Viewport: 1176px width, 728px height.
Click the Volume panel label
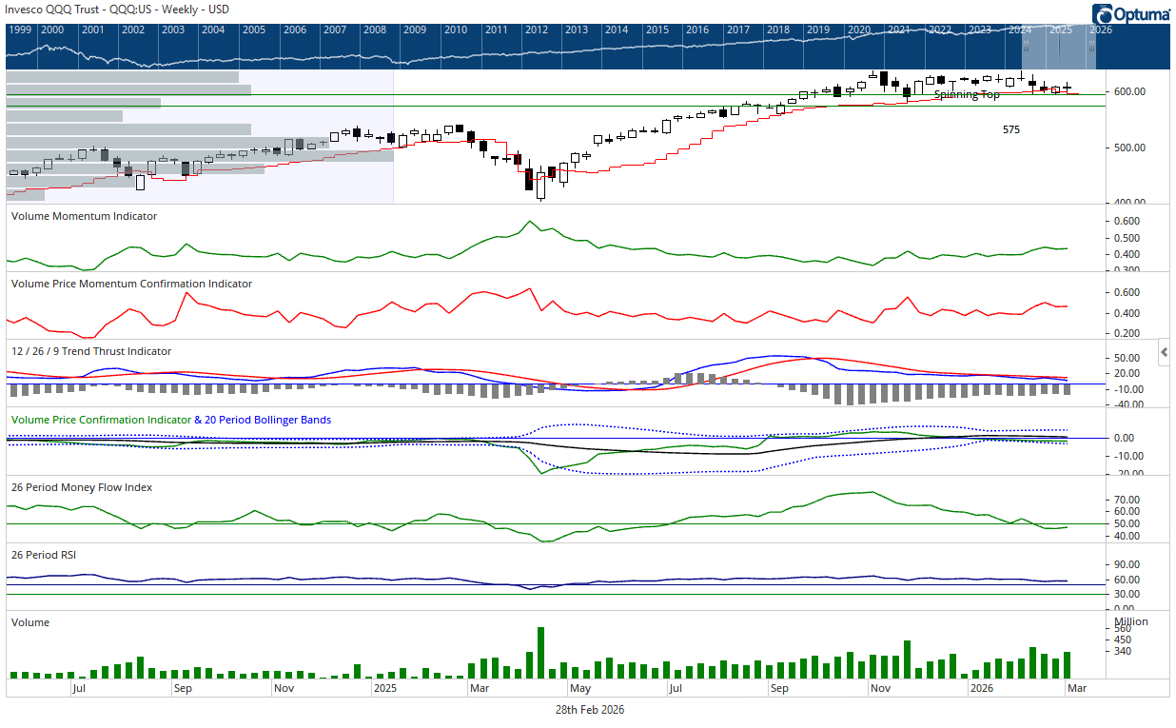29,622
